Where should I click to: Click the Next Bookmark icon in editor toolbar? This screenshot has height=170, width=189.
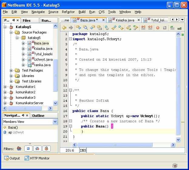(x=114, y=27)
